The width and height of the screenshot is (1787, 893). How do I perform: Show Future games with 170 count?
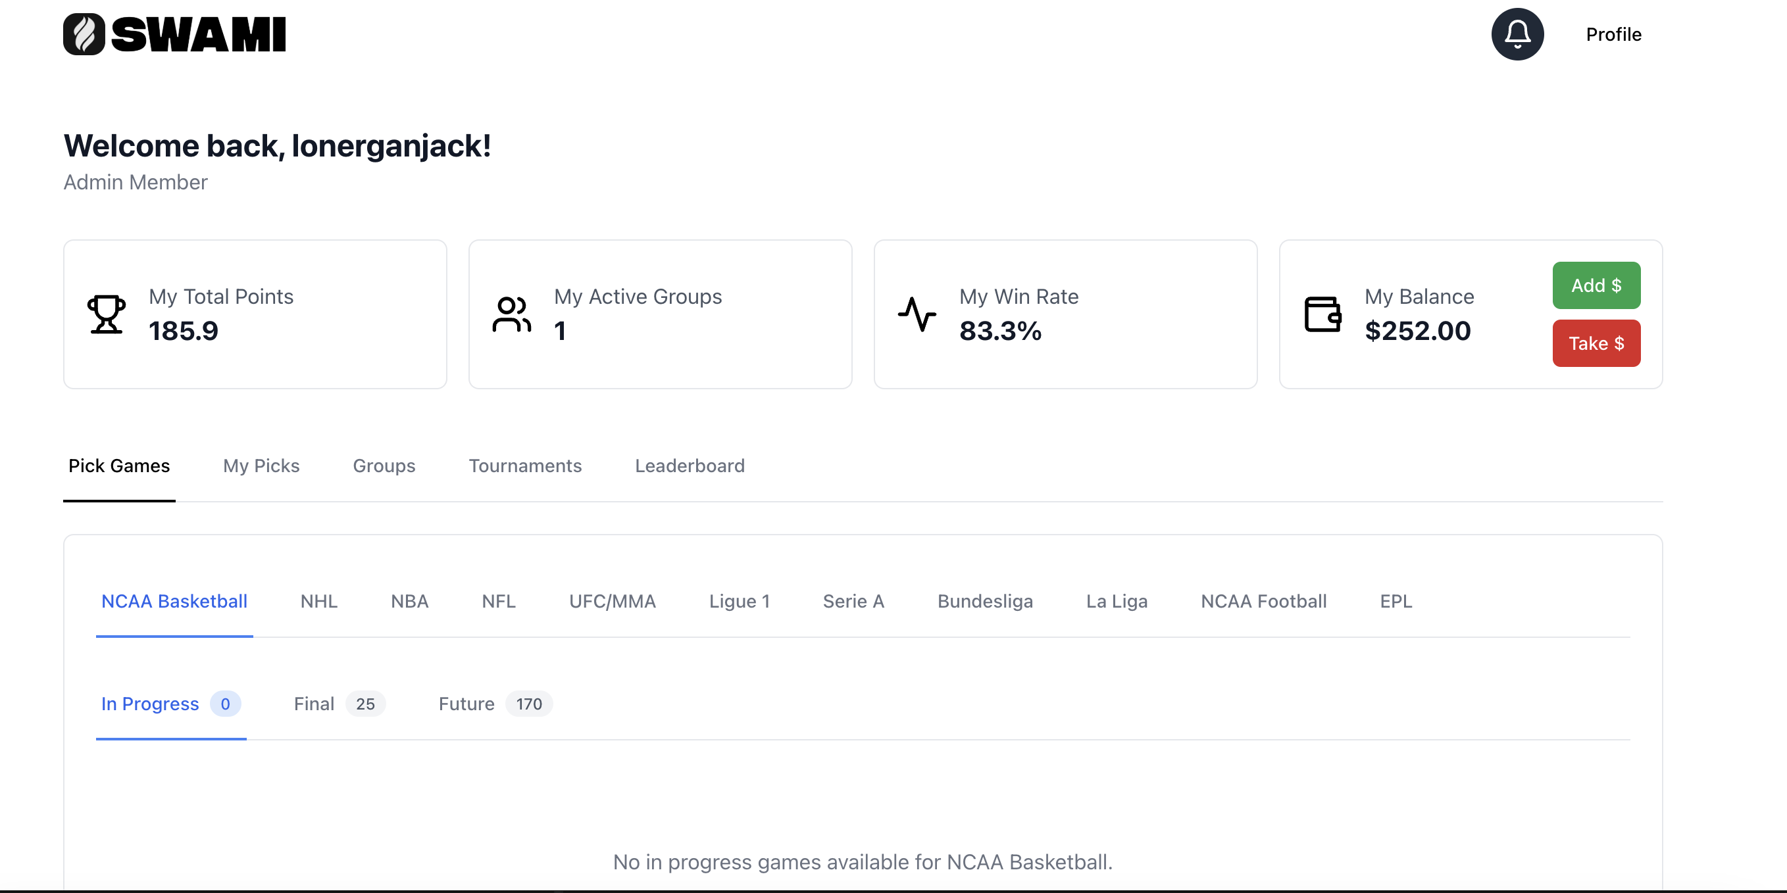pyautogui.click(x=495, y=704)
